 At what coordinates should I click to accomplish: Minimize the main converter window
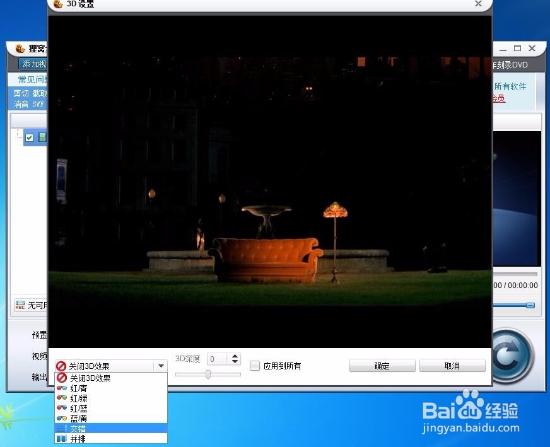click(503, 49)
